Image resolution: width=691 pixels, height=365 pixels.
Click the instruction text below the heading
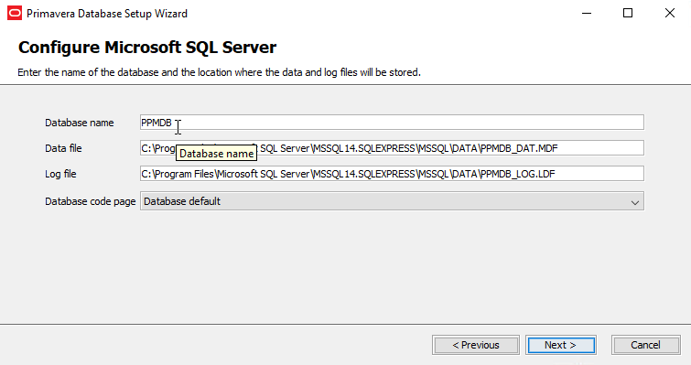tap(219, 72)
